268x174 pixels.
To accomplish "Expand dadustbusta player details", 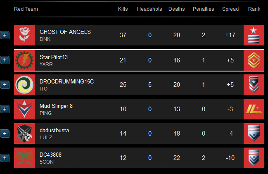I will (5, 133).
